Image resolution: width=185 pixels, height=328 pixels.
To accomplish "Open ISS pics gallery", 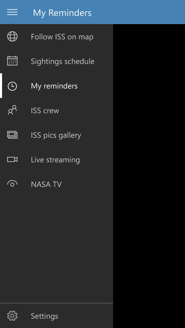I will (x=57, y=135).
